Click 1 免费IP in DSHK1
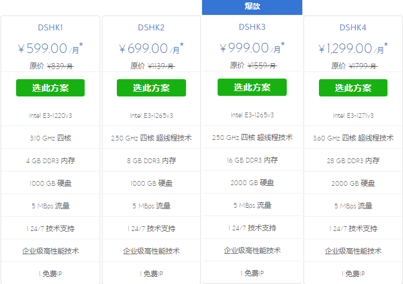Image resolution: width=403 pixels, height=284 pixels. (50, 274)
